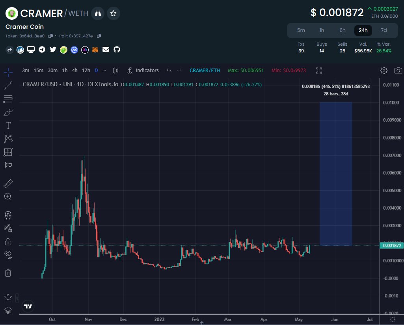The height and width of the screenshot is (325, 404).
Task: Open the CoinGecko link icon
Action: (x=63, y=50)
